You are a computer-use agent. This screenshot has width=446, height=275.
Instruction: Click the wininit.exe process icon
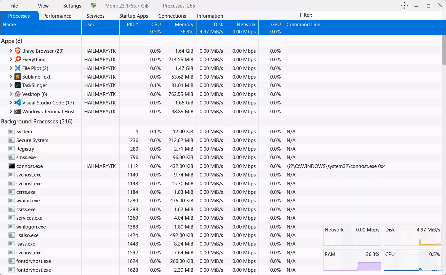(12, 200)
